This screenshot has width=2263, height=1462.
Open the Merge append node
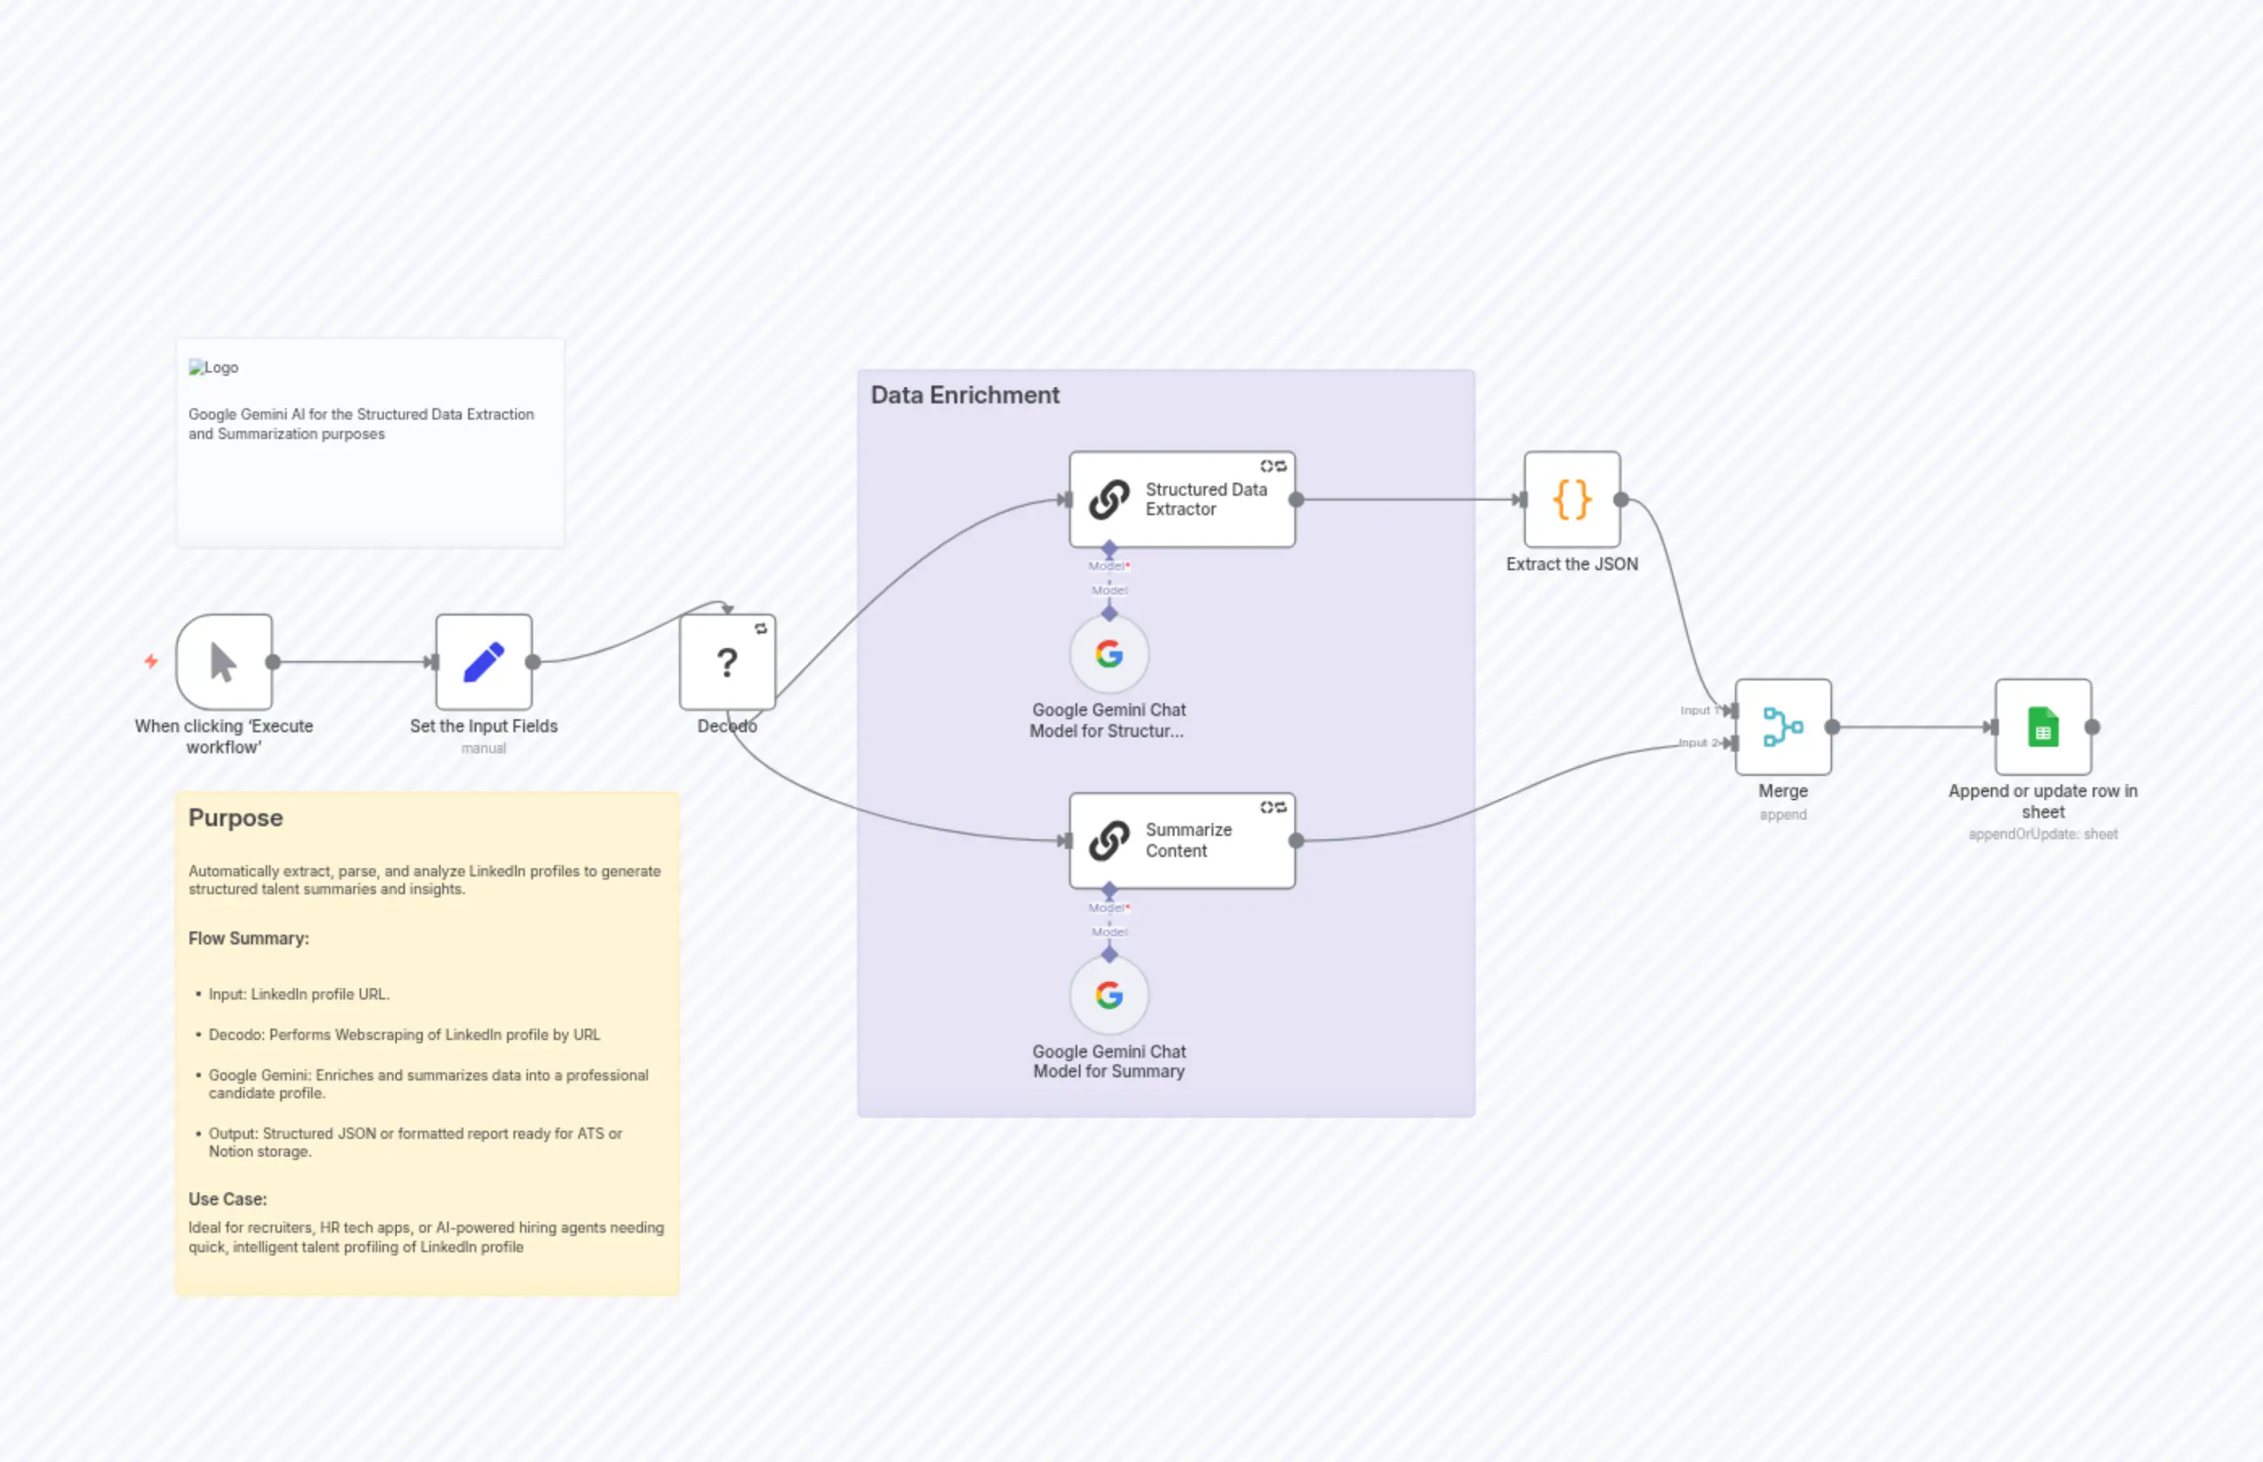click(x=1783, y=727)
